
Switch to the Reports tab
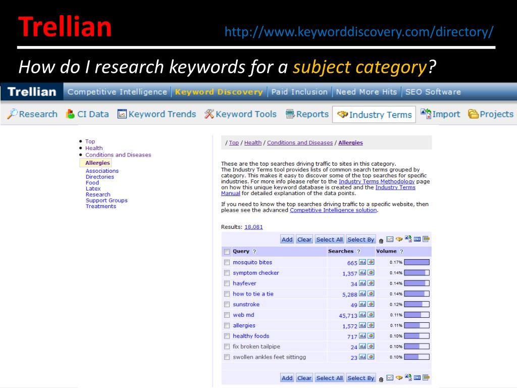[x=307, y=114]
